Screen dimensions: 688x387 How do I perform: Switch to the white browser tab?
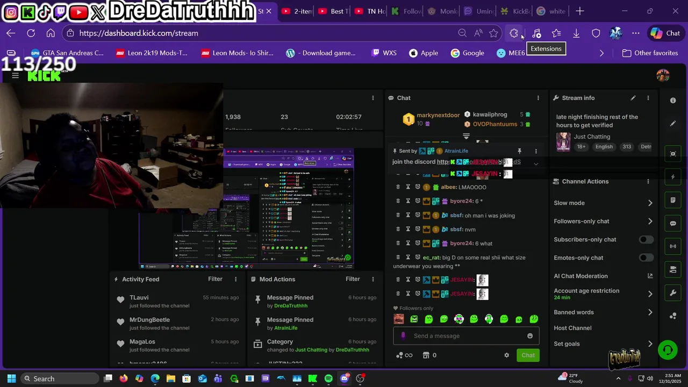[x=552, y=11]
